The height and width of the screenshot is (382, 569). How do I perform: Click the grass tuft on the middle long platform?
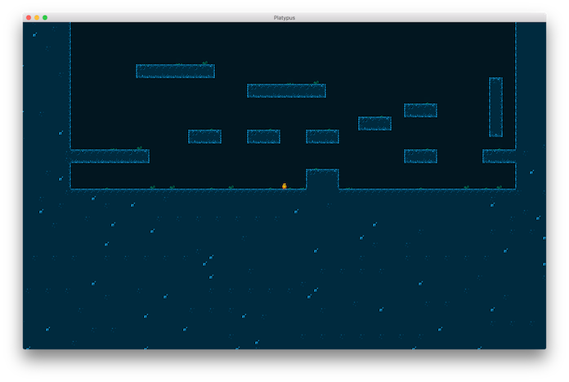(316, 83)
